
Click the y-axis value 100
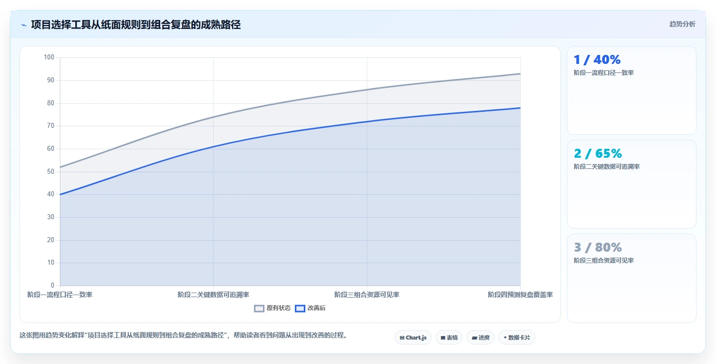click(49, 57)
